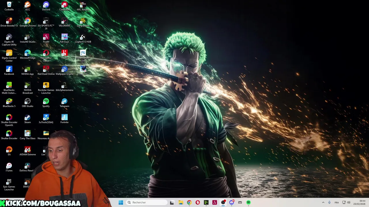The width and height of the screenshot is (369, 207).
Task: Select the AIDA64 Extreme desktop icon
Action: pyautogui.click(x=27, y=151)
